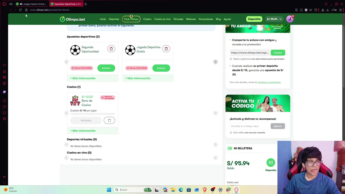
Task: Open the Easy Setup sliders icon
Action: pyautogui.click(x=341, y=10)
